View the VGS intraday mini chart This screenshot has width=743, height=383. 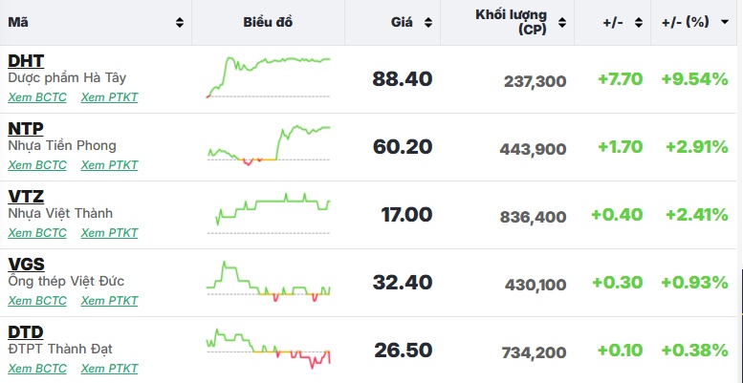[x=268, y=282]
